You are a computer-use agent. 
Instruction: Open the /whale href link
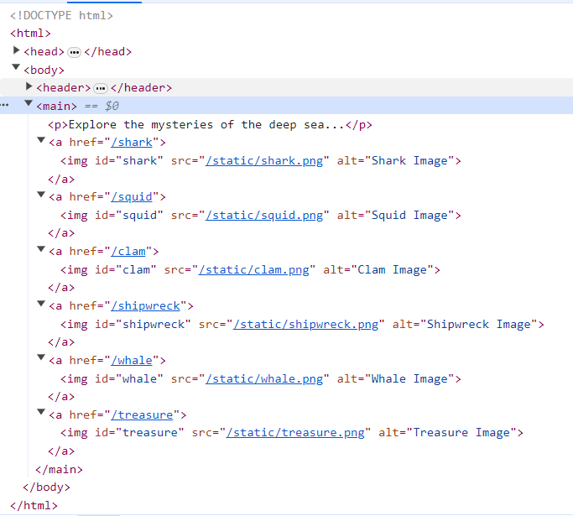(132, 360)
